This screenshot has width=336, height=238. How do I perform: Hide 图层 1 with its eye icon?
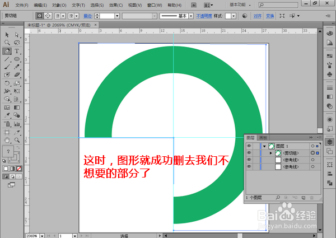click(249, 146)
